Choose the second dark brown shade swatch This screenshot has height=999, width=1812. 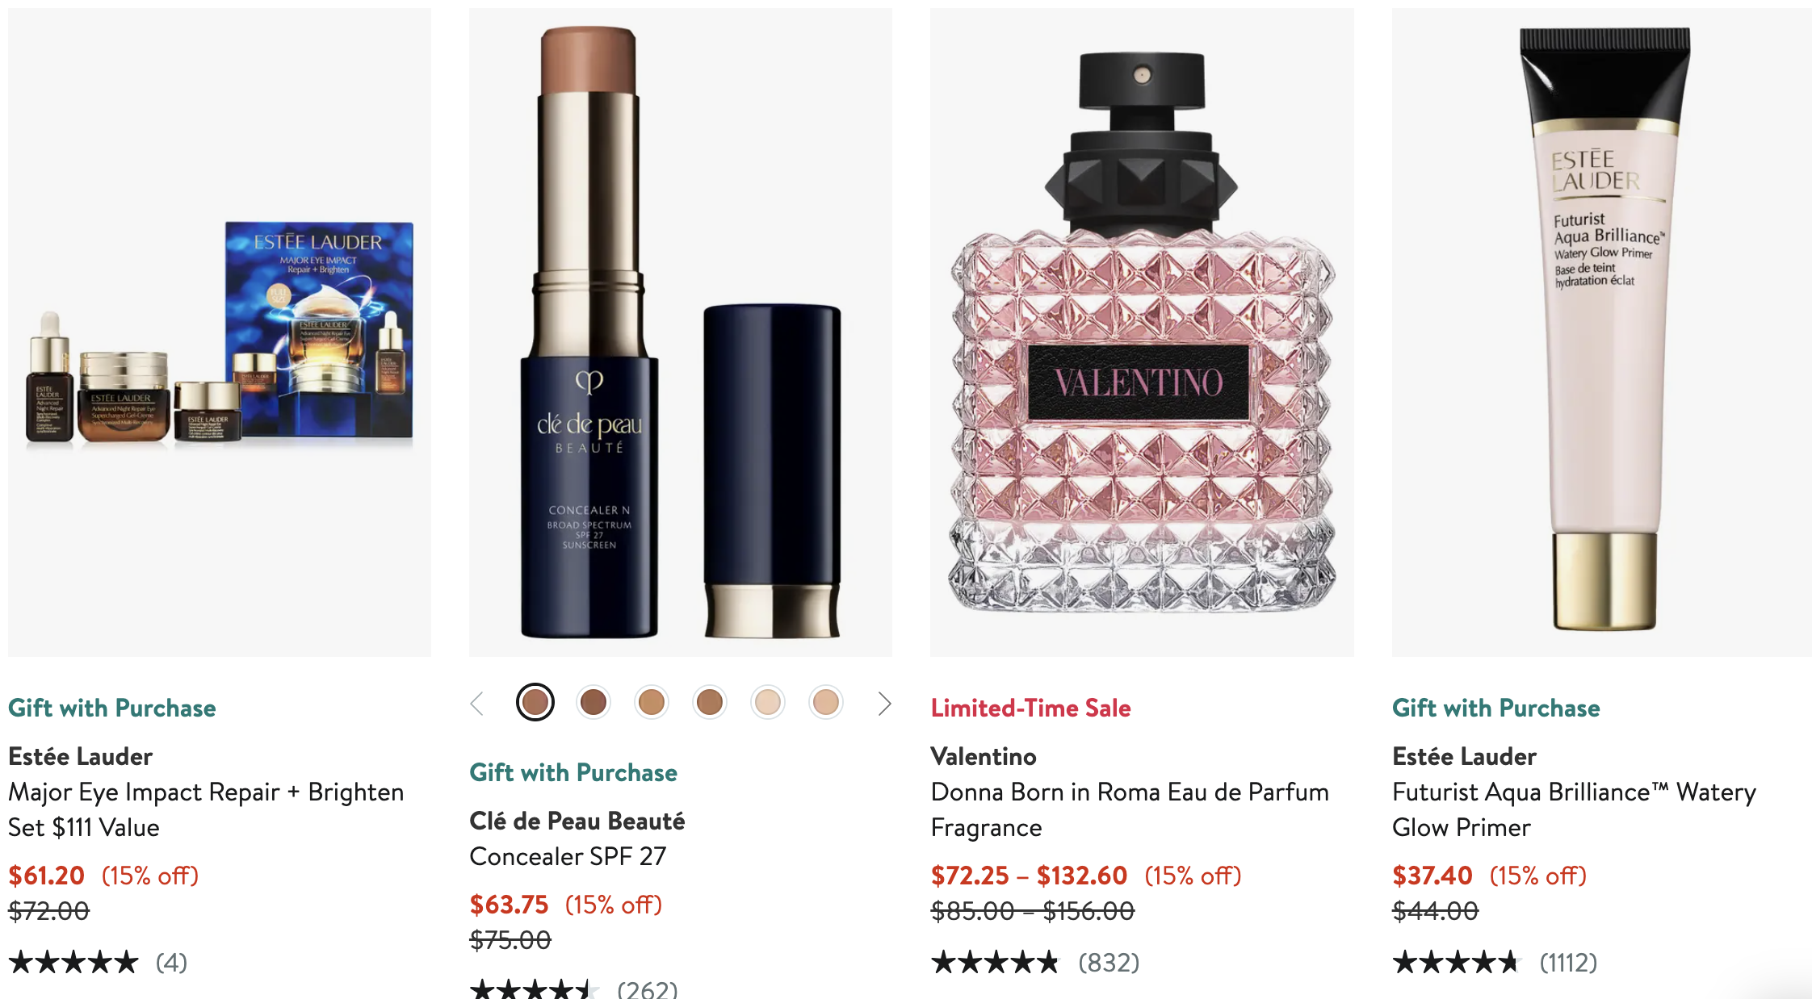(594, 703)
